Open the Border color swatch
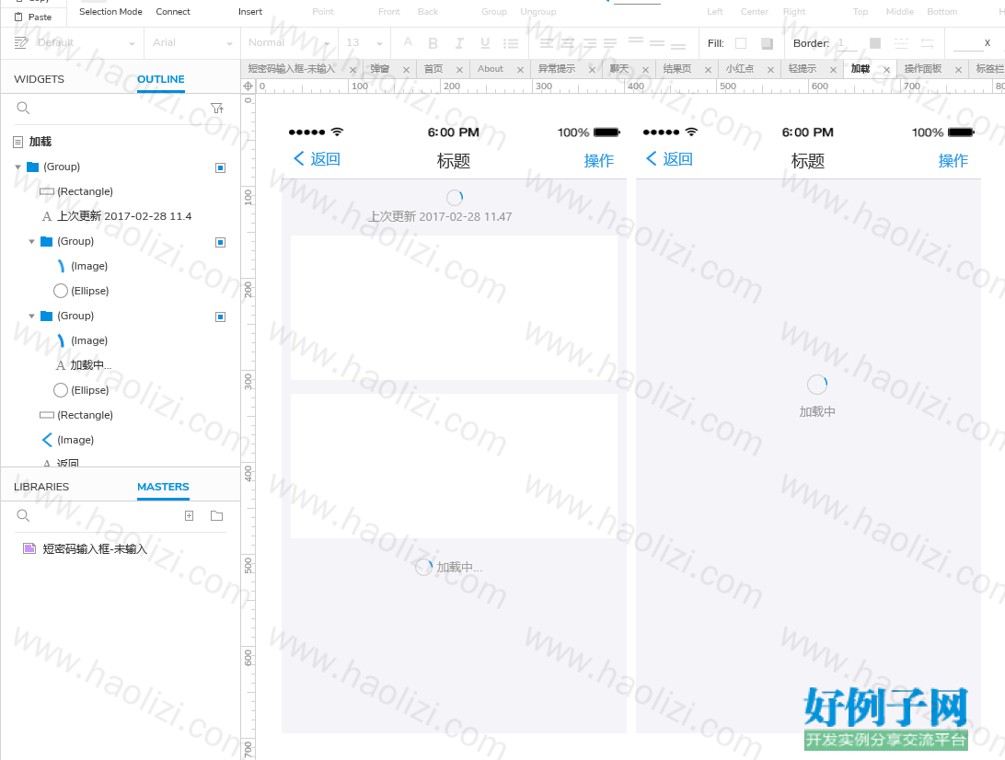Image resolution: width=1005 pixels, height=760 pixels. pyautogui.click(x=875, y=43)
